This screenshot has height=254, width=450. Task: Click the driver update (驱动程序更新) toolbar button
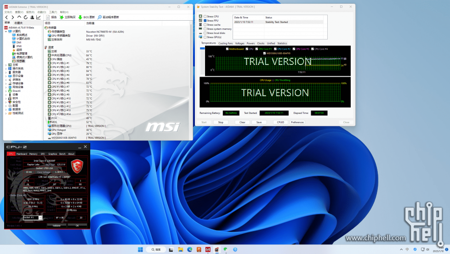pyautogui.click(x=108, y=17)
